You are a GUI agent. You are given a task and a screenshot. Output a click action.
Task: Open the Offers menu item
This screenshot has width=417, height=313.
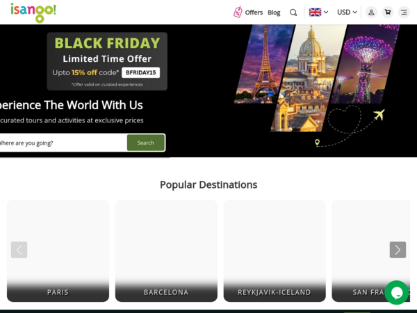tap(254, 13)
